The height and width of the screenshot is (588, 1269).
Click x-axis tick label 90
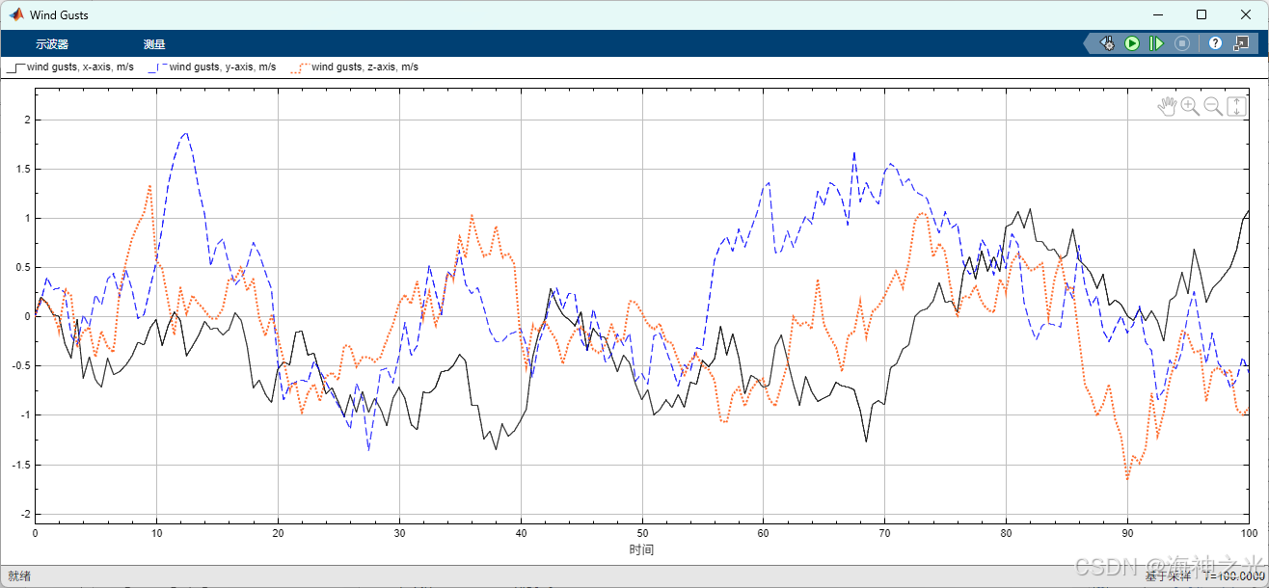(x=1127, y=532)
